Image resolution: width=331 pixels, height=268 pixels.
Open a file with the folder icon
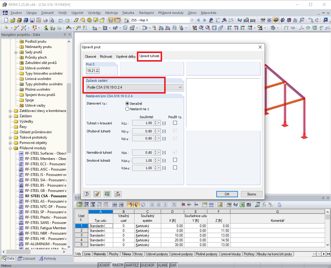click(x=13, y=20)
